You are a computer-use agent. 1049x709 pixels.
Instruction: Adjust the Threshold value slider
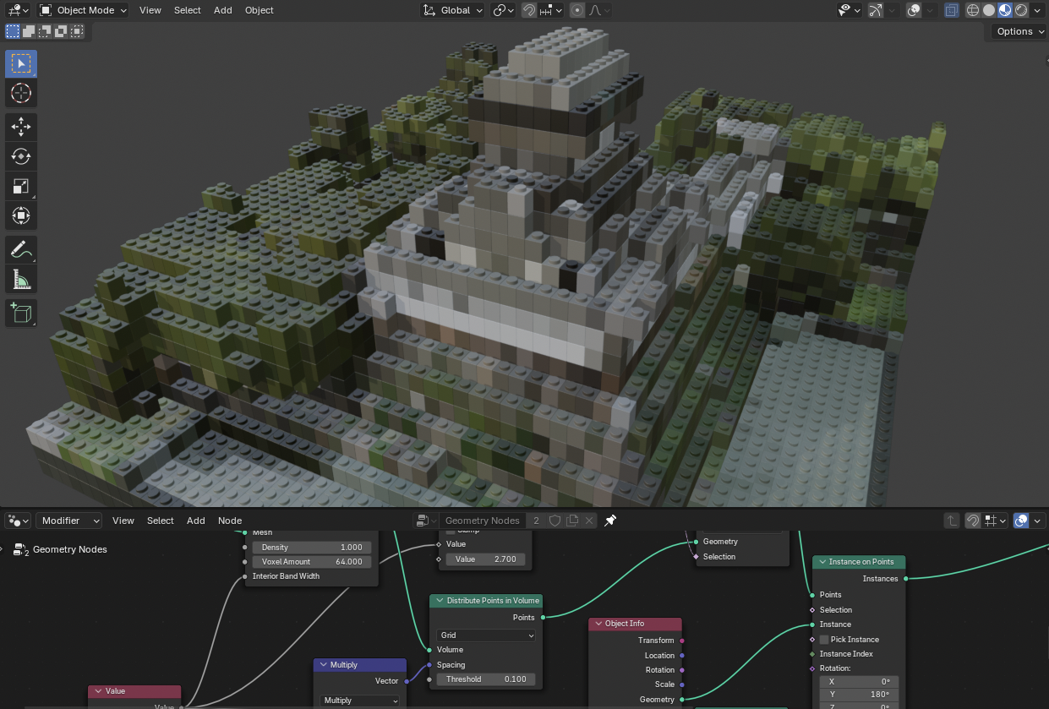485,679
